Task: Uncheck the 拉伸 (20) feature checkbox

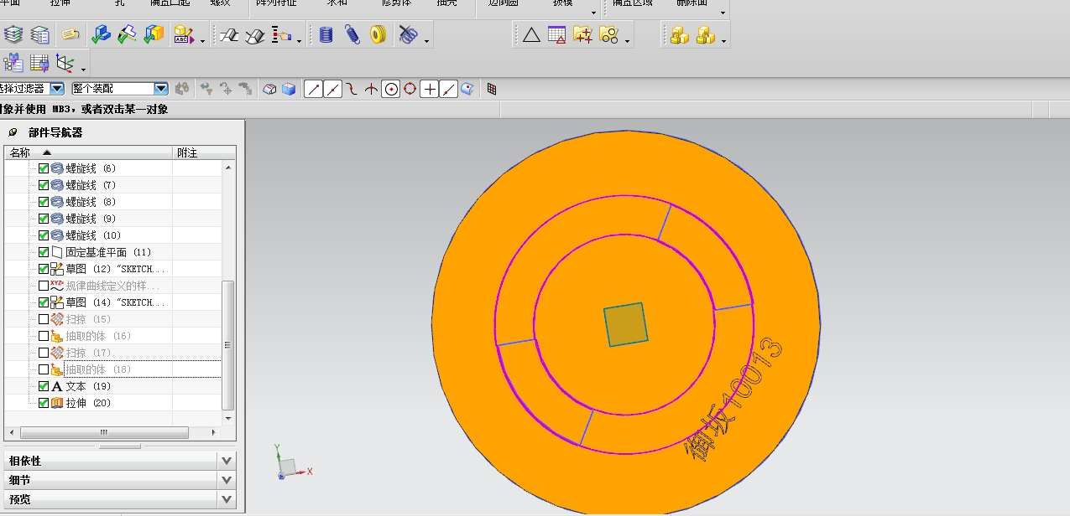Action: (44, 403)
